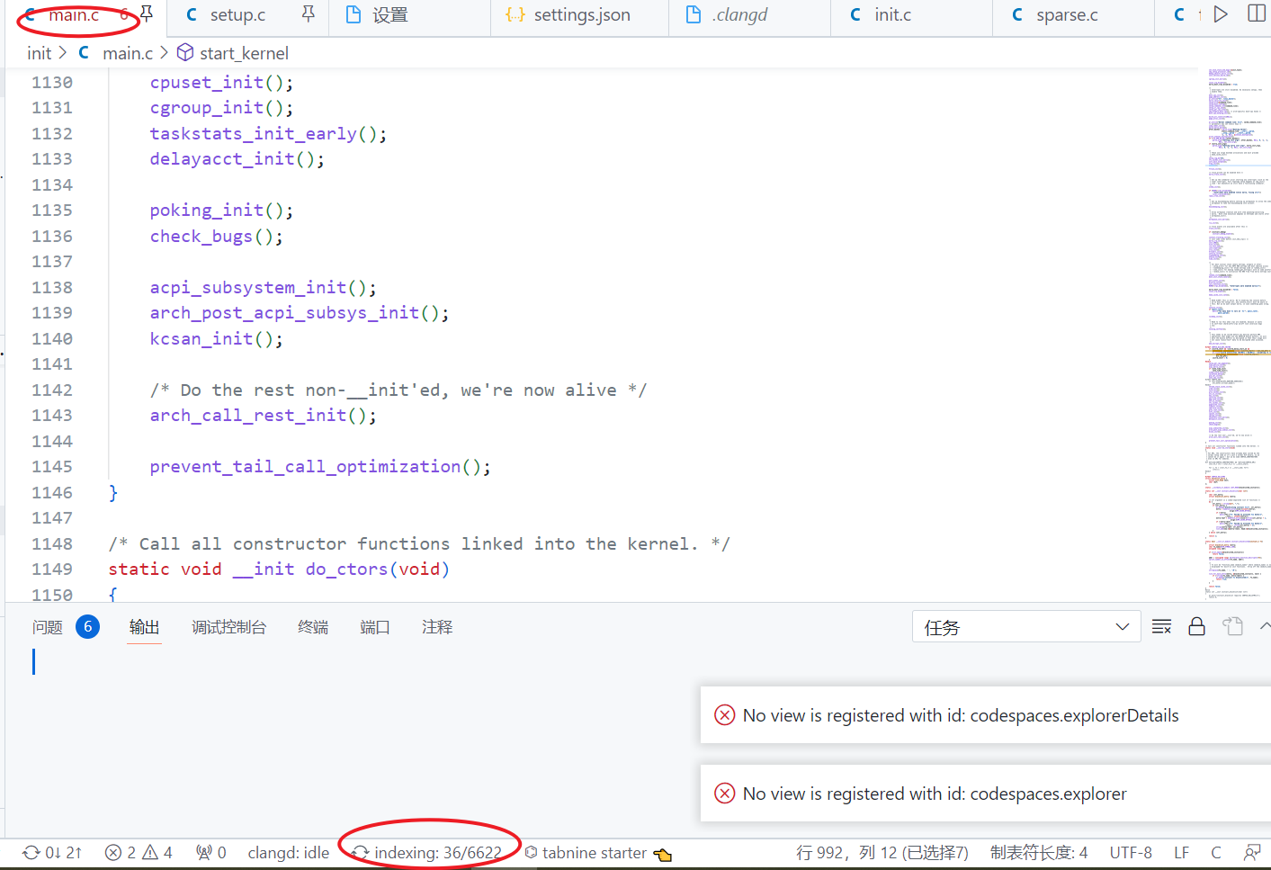Switch to the init.c tab
Viewport: 1271px width, 870px height.
click(892, 15)
